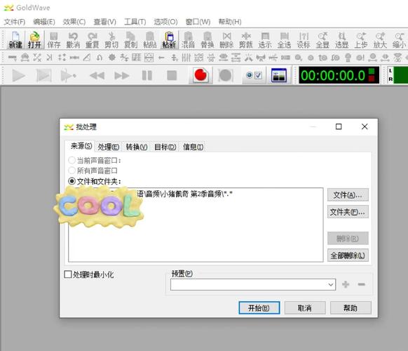The image size is (408, 351).
Task: Click the 粘贴 (Paste) toolbar icon
Action: pos(150,39)
